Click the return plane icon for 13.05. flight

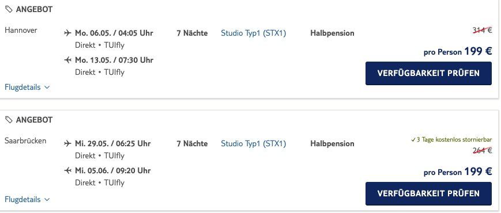[67, 60]
